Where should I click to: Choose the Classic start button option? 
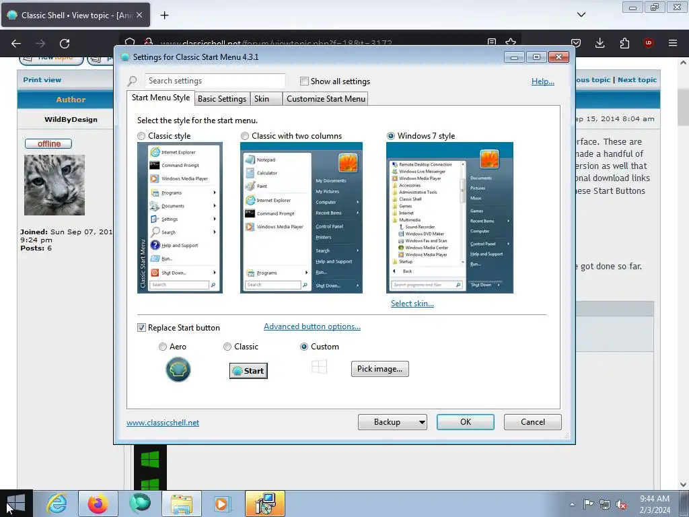click(227, 347)
